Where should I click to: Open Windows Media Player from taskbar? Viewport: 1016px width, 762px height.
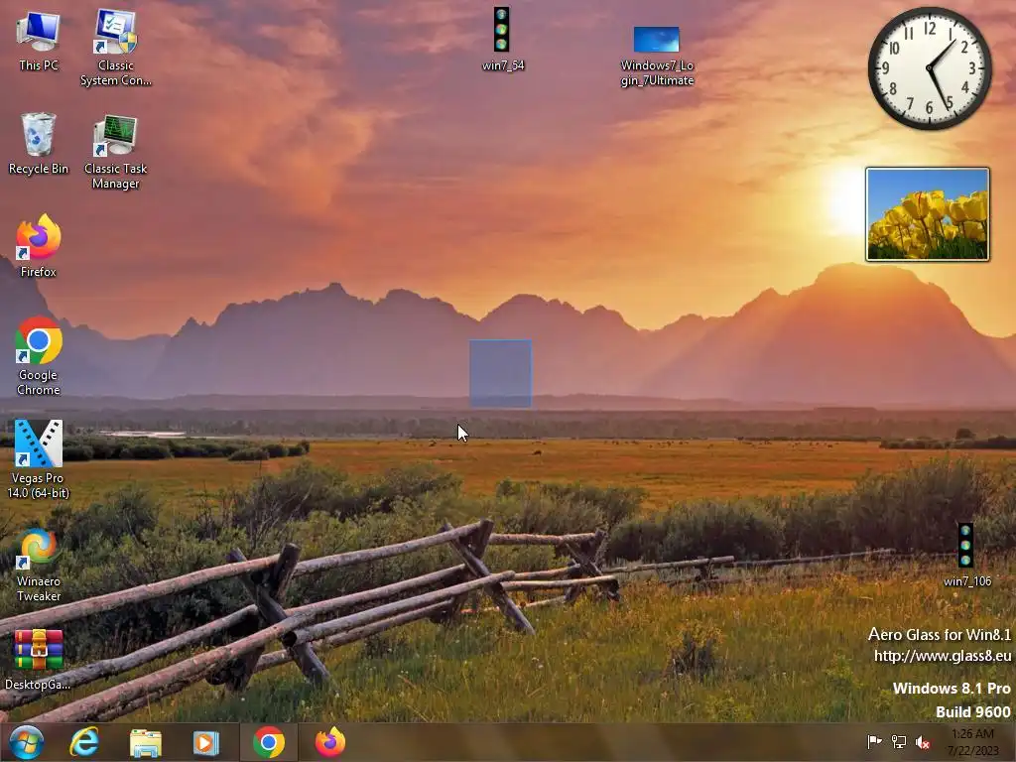tap(206, 742)
